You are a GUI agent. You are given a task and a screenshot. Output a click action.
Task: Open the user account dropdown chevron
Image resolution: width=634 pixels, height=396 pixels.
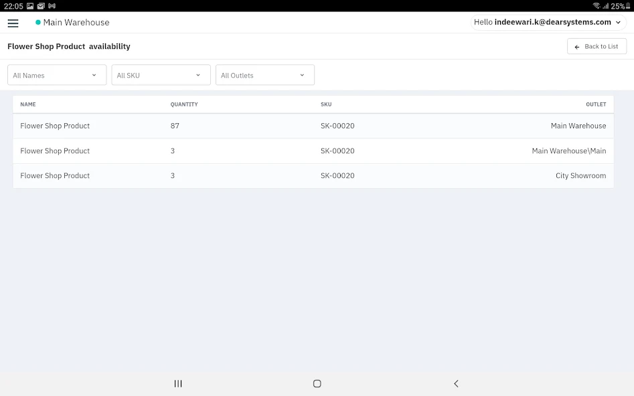click(x=618, y=22)
